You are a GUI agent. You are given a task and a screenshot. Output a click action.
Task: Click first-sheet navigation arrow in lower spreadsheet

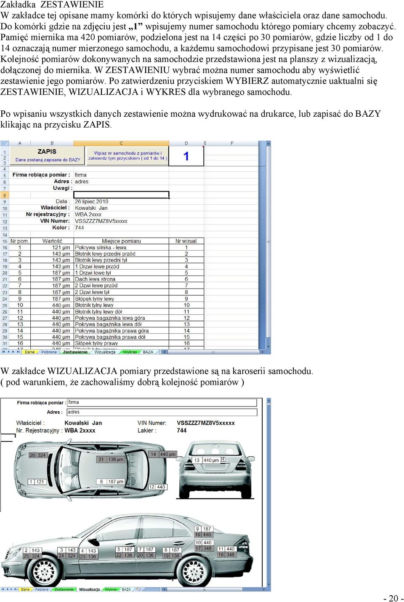[3, 589]
